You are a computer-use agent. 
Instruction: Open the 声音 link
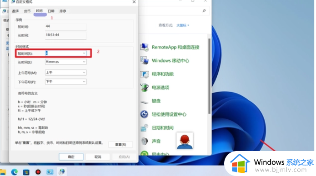(156, 141)
